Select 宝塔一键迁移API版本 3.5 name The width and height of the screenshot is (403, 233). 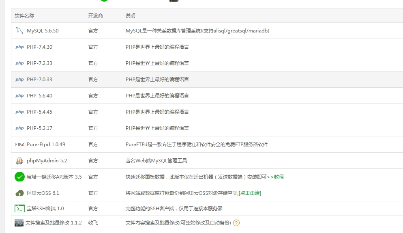(54, 177)
